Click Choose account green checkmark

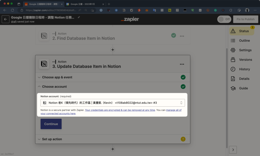(x=183, y=87)
